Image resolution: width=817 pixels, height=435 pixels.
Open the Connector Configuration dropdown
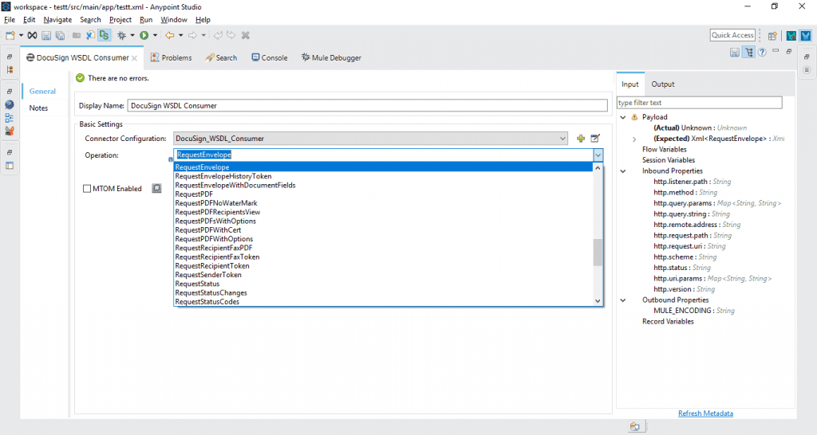coord(370,139)
